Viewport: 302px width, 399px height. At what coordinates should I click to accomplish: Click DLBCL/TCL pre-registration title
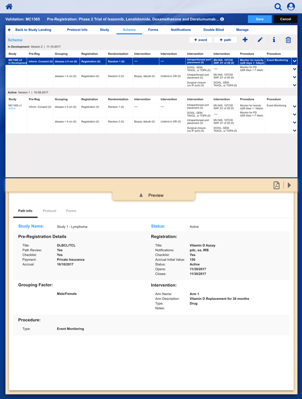(x=66, y=245)
